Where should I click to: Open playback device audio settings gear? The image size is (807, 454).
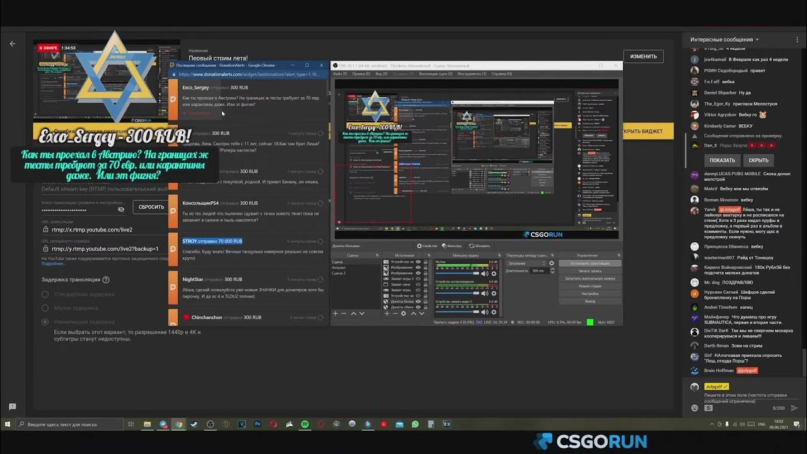tap(494, 293)
